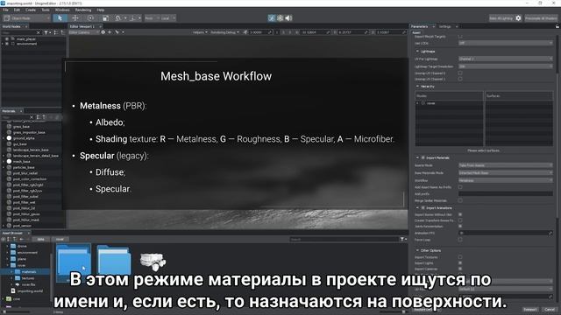
Task: Open World Nodes filter funnel options
Action: [46, 32]
